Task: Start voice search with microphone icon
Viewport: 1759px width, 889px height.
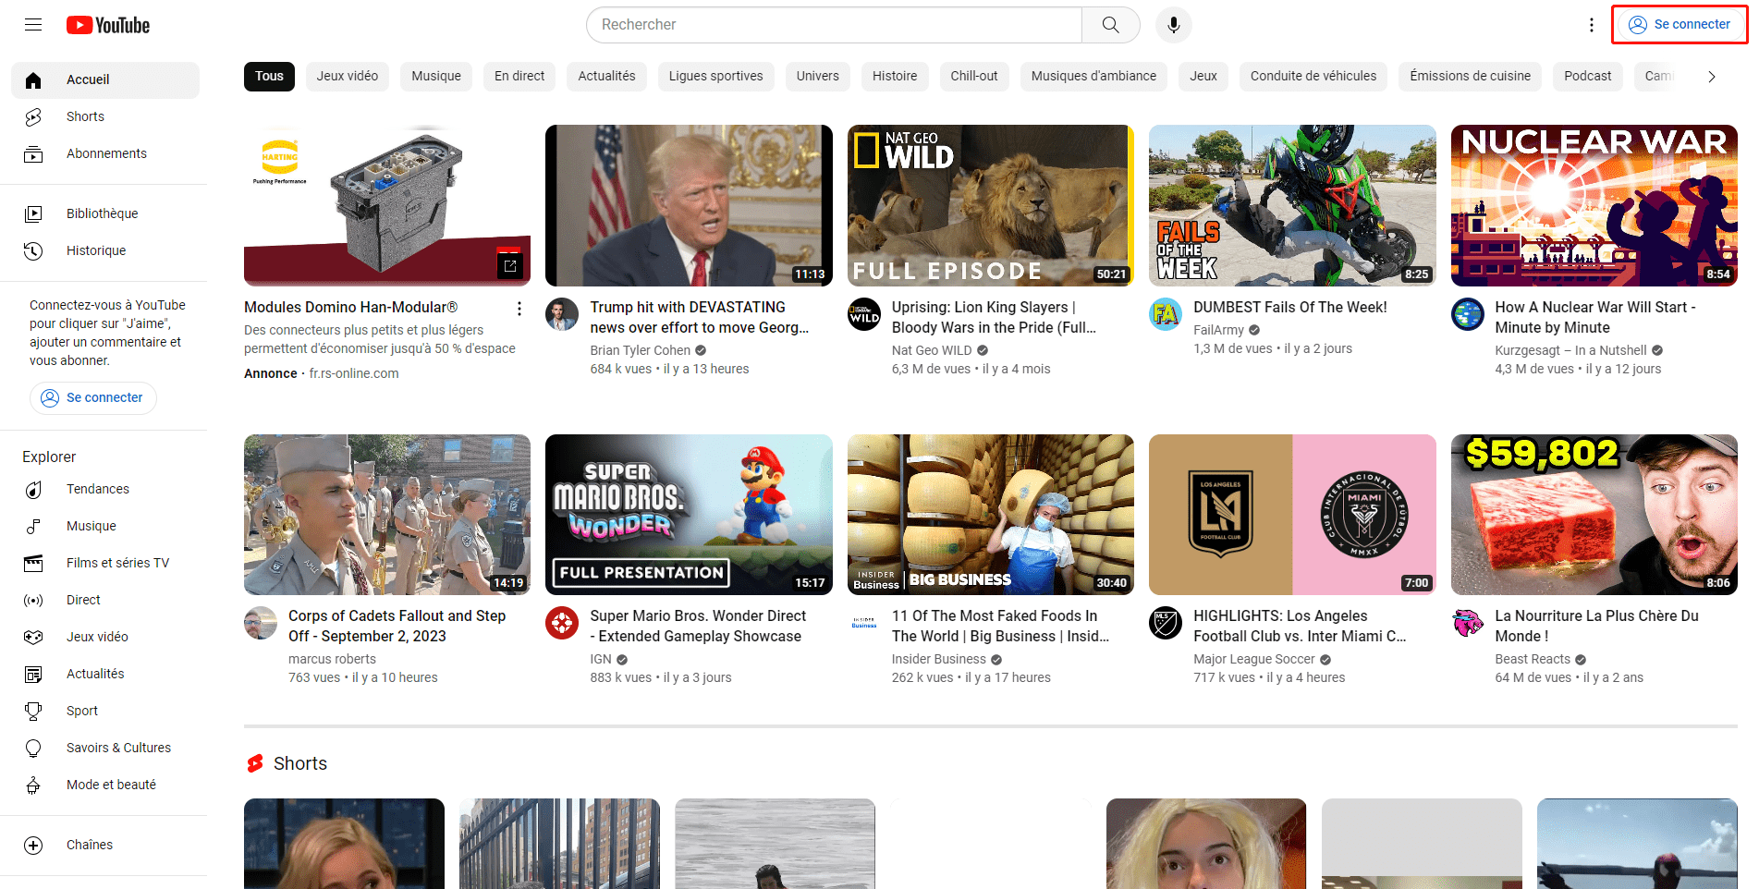Action: click(1174, 25)
